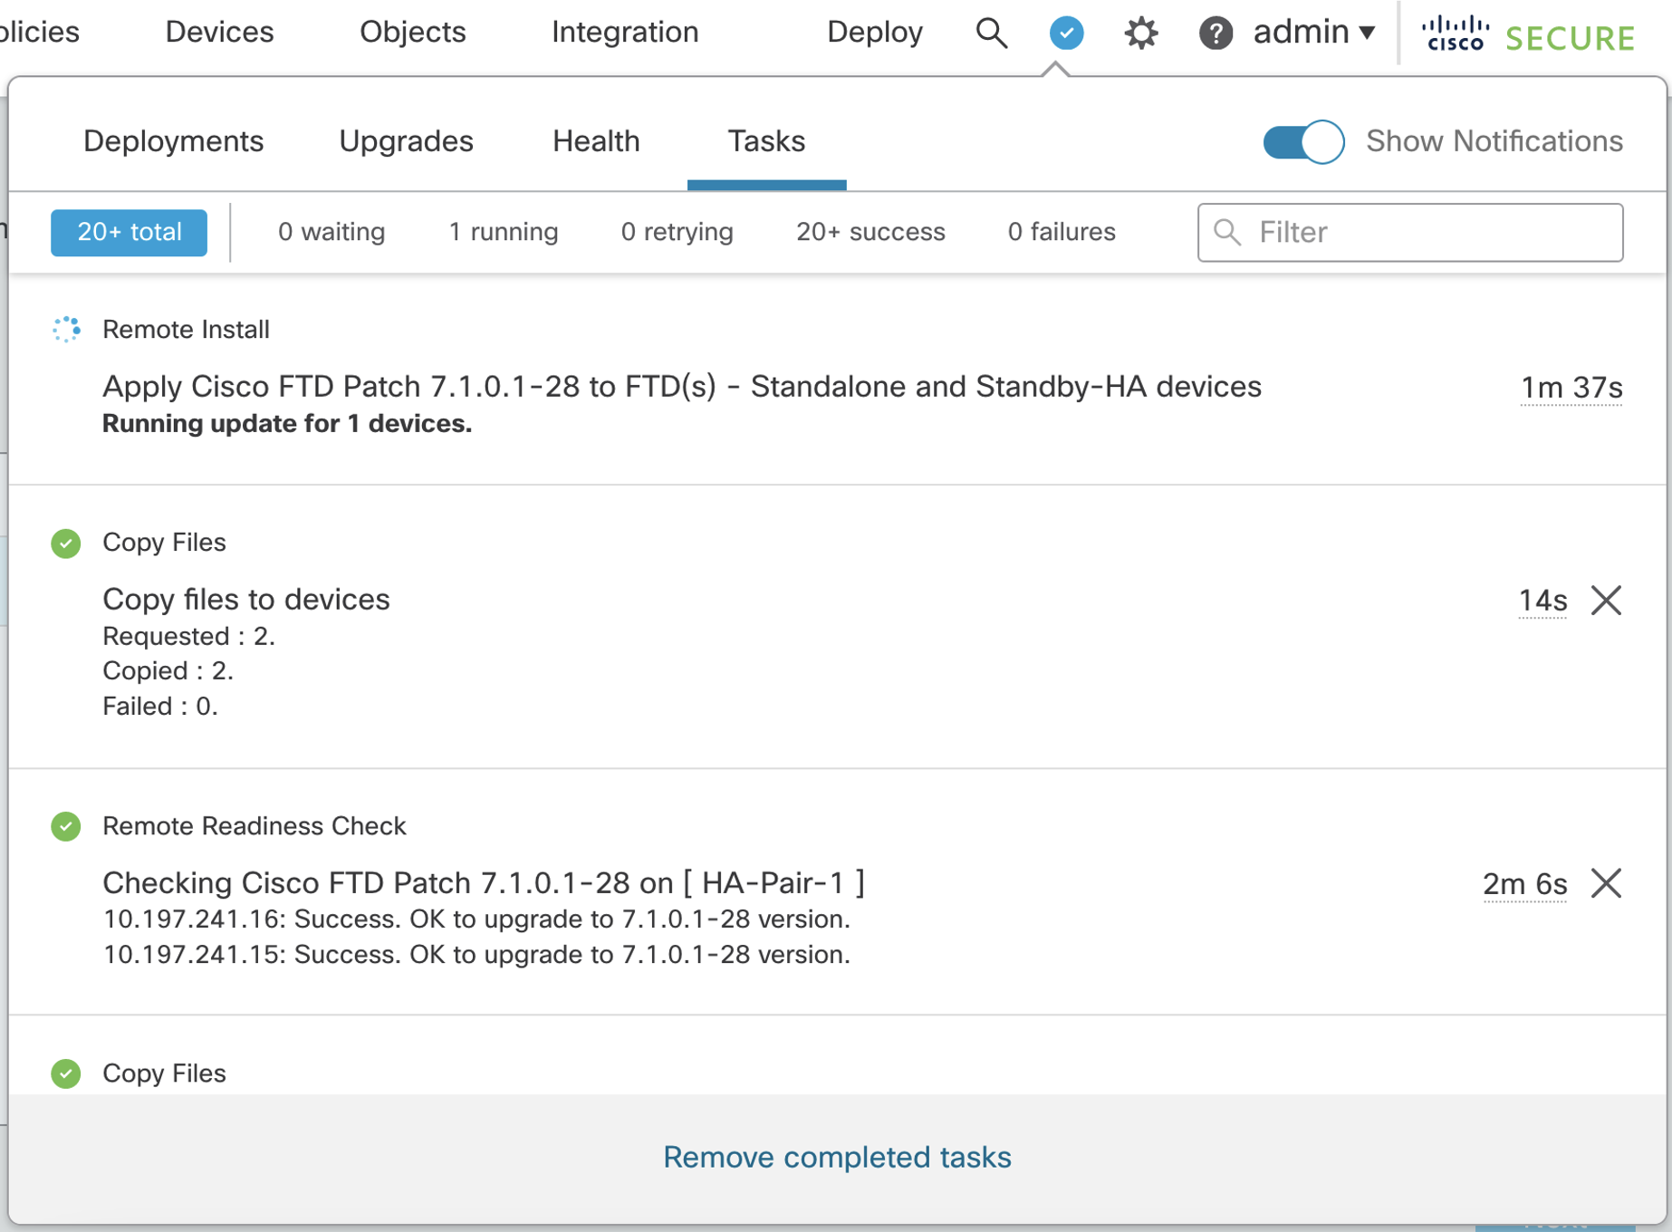Image resolution: width=1672 pixels, height=1232 pixels.
Task: Click the Remote Readiness Check heading
Action: coord(254,826)
